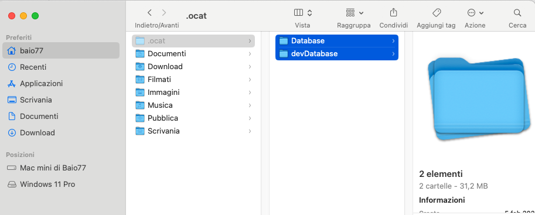
Task: Go forward with the Avanti arrow
Action: pos(164,13)
